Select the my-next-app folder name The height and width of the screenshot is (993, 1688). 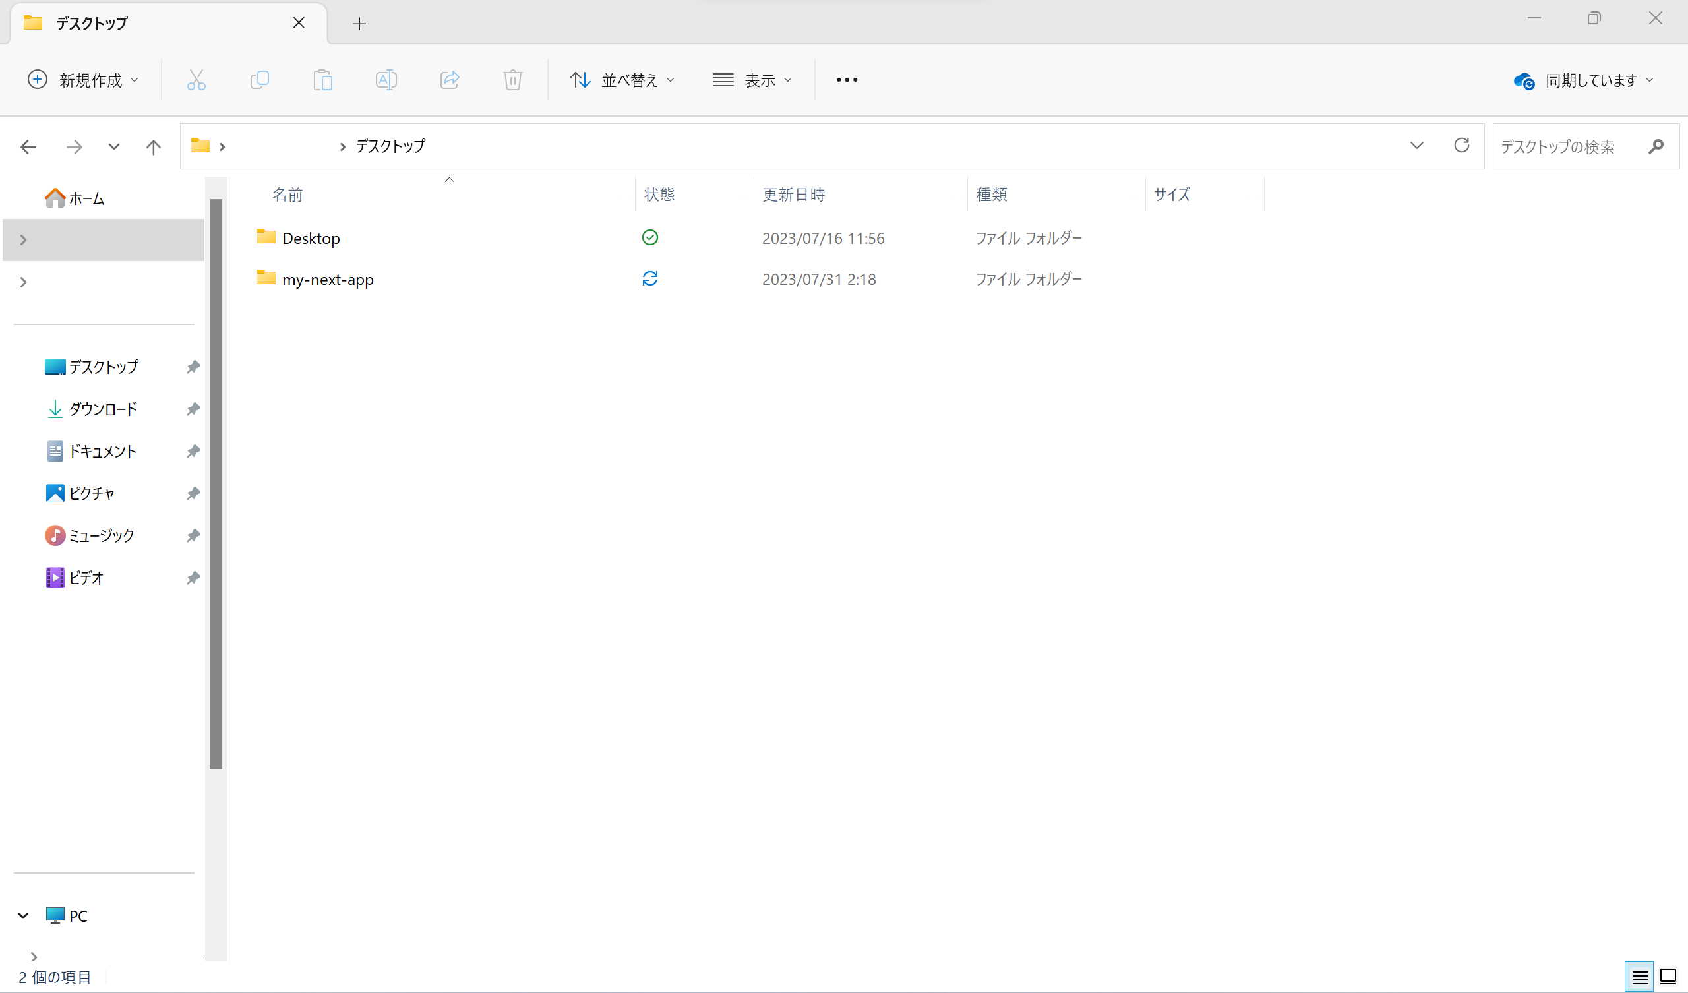(328, 279)
